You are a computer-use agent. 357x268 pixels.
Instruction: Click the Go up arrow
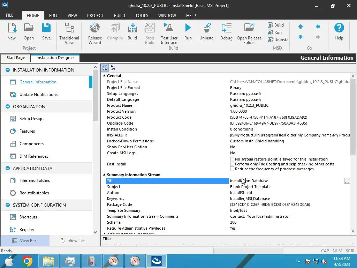[x=301, y=27]
